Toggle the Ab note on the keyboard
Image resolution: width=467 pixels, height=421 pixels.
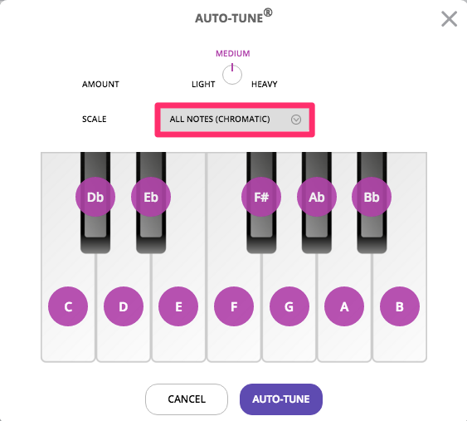[x=317, y=197]
